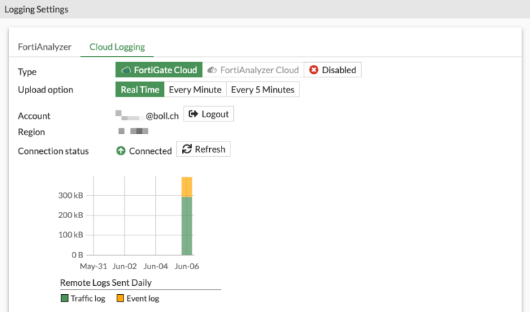Click the FortiGate Cloud icon
Screen dimensions: 530x312
(x=126, y=70)
